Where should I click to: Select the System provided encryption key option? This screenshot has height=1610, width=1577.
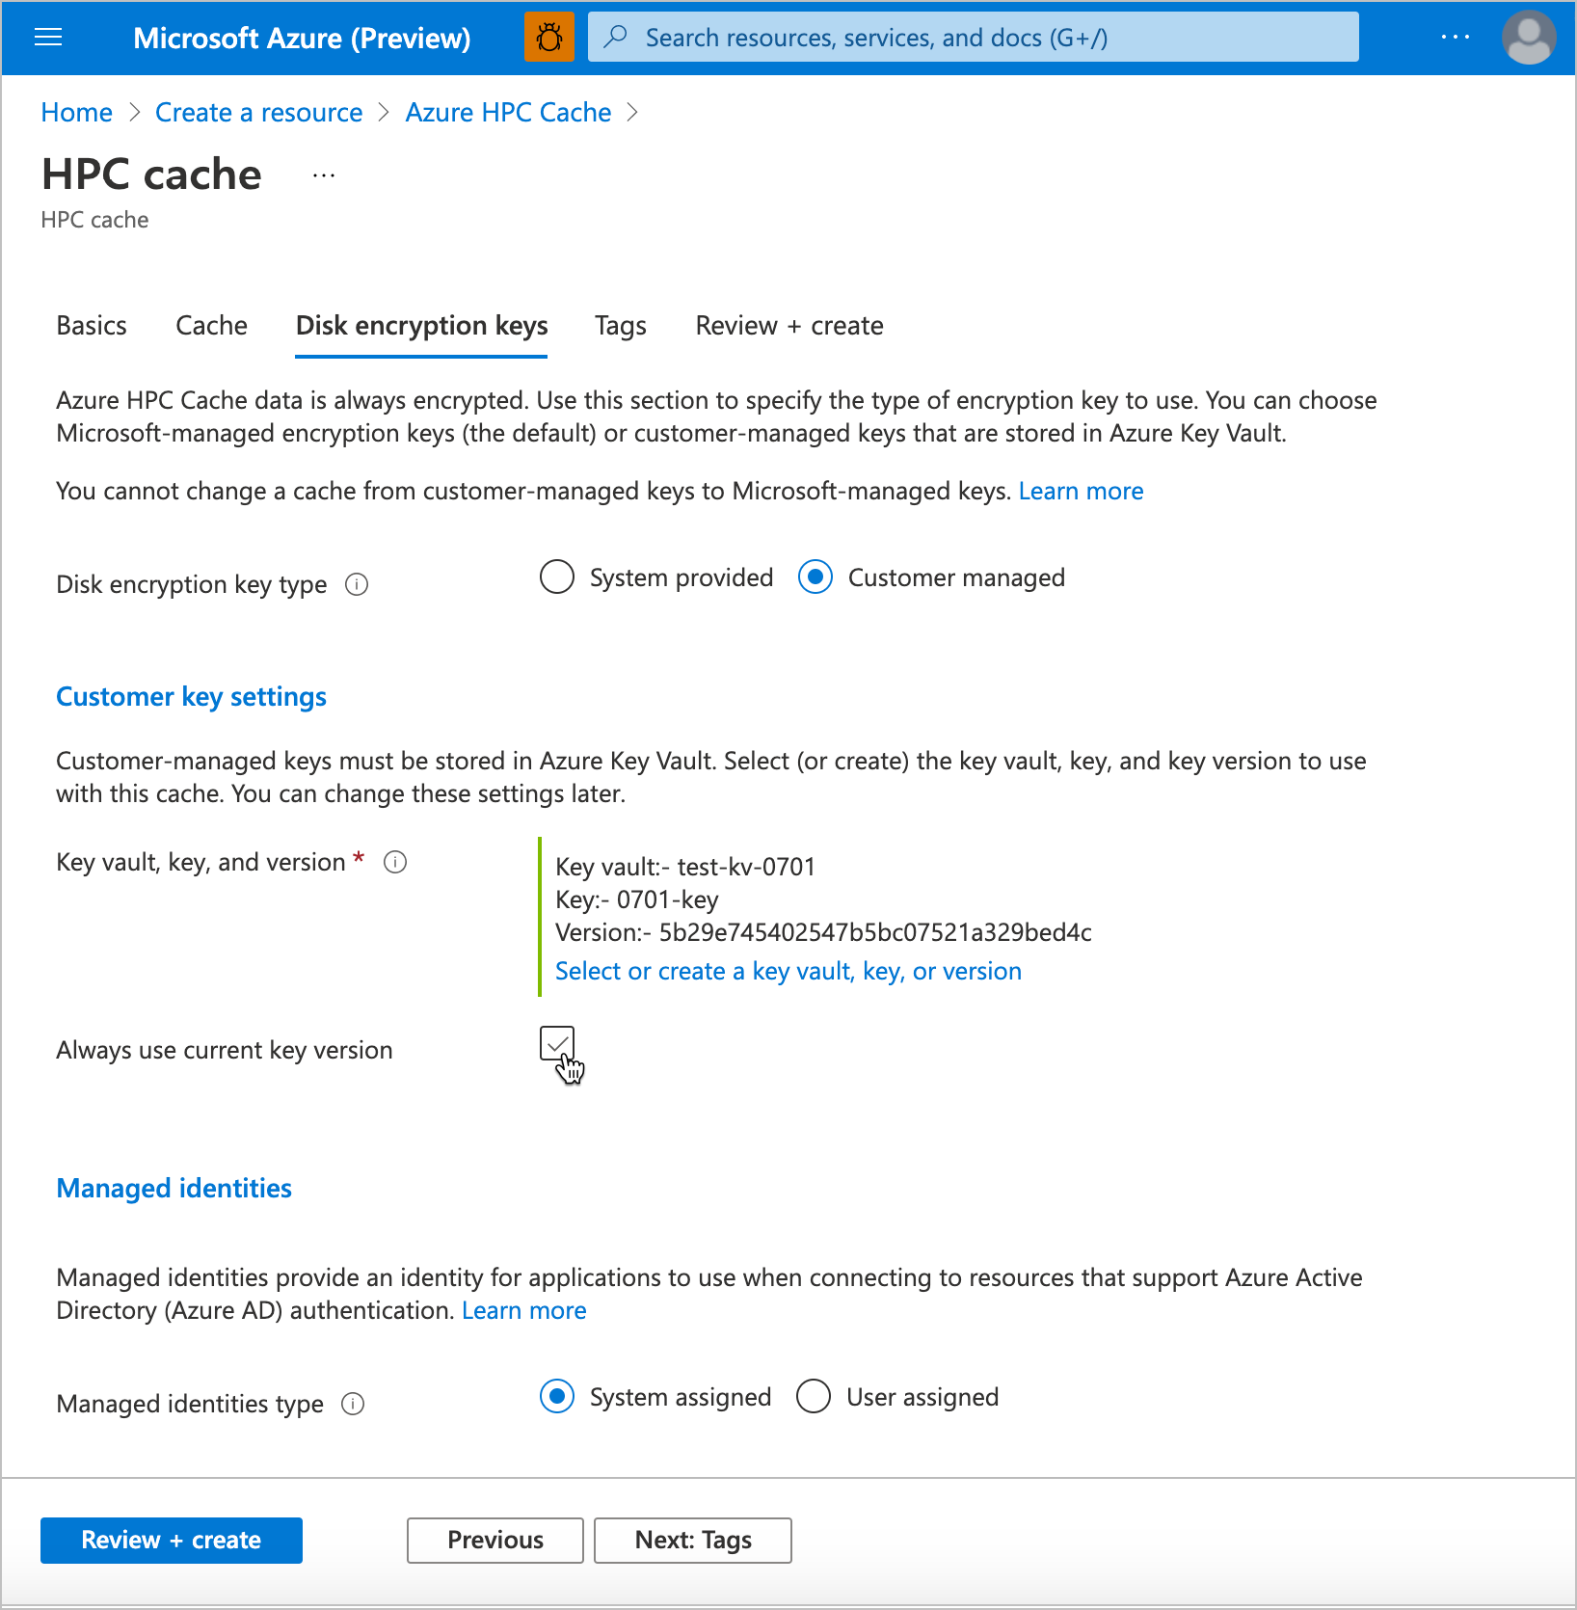557,577
